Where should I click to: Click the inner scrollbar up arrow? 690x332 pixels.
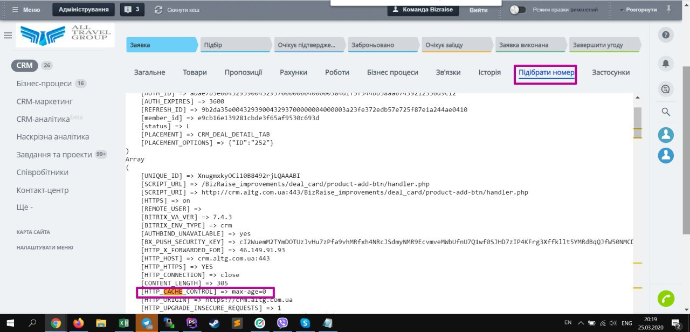click(x=637, y=97)
